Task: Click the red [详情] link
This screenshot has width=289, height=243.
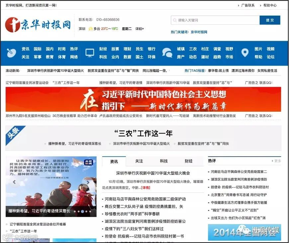Action: [145, 187]
